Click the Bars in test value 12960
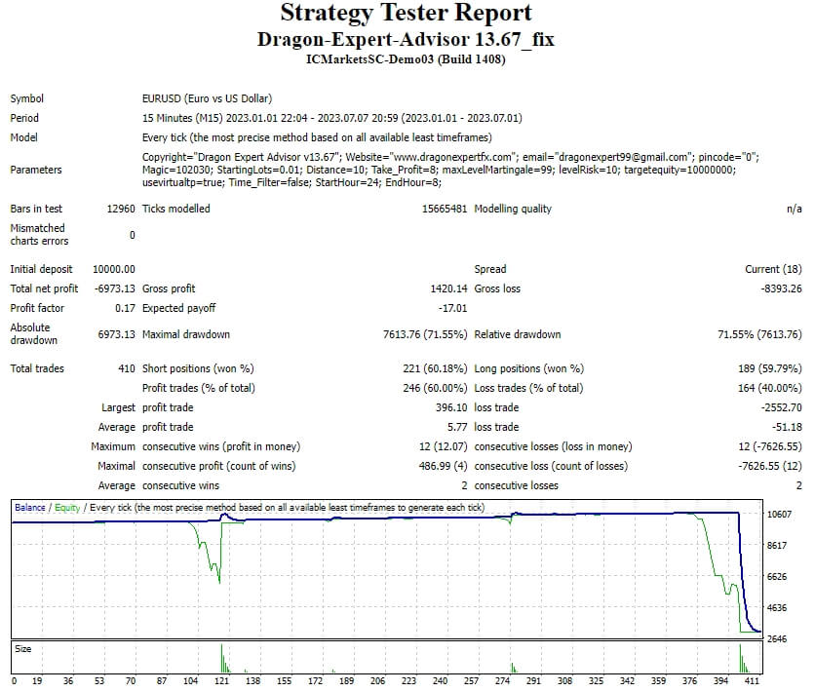This screenshot has height=692, width=815. 121,209
